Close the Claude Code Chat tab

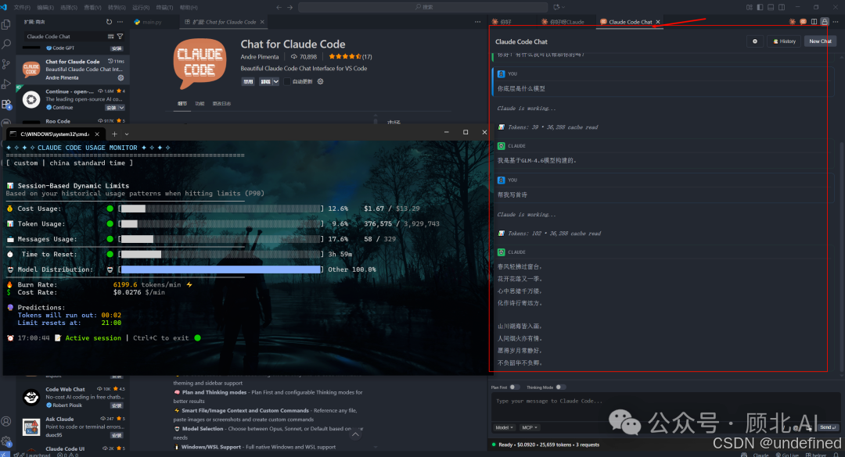(x=657, y=22)
